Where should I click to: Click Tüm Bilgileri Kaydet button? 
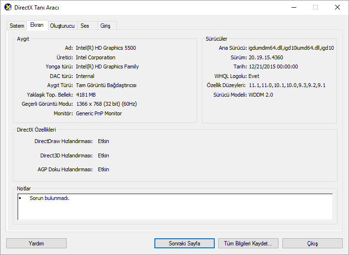(248, 244)
